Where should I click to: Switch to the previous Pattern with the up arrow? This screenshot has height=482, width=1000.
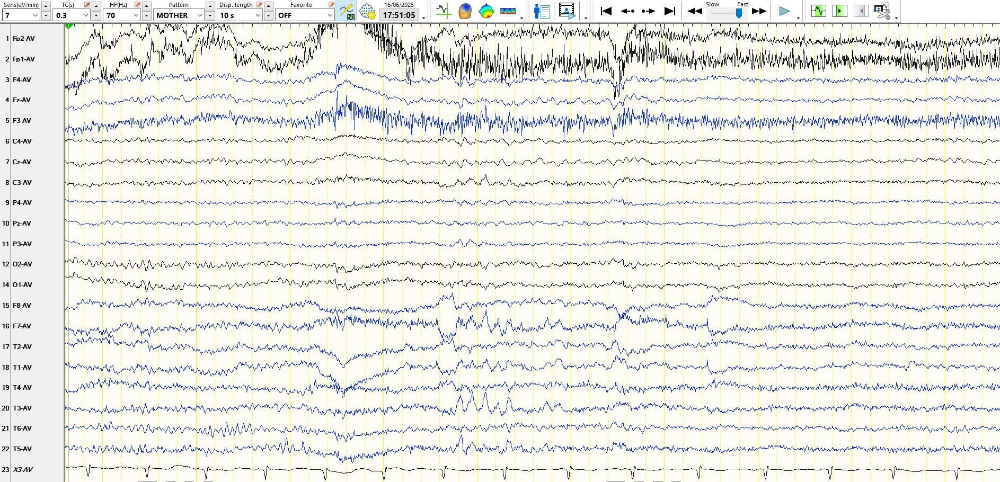pyautogui.click(x=210, y=5)
